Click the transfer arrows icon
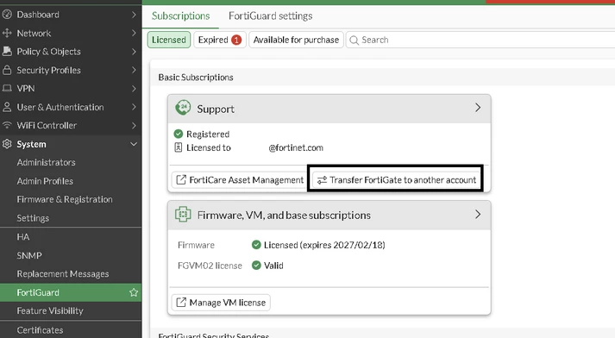This screenshot has width=615, height=338. pyautogui.click(x=322, y=180)
